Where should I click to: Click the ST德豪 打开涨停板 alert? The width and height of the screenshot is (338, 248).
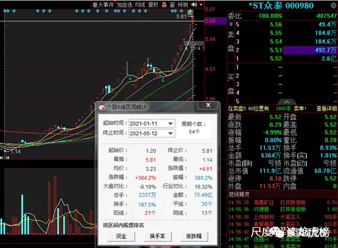282,209
